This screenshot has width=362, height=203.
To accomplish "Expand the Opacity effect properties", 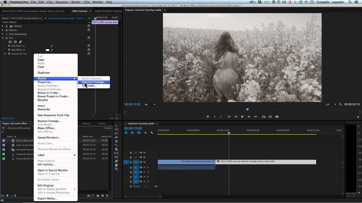I will click(3, 30).
